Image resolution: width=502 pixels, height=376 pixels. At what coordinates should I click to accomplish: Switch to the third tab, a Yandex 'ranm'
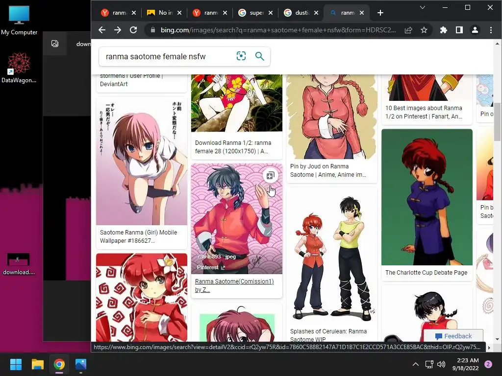click(x=206, y=13)
